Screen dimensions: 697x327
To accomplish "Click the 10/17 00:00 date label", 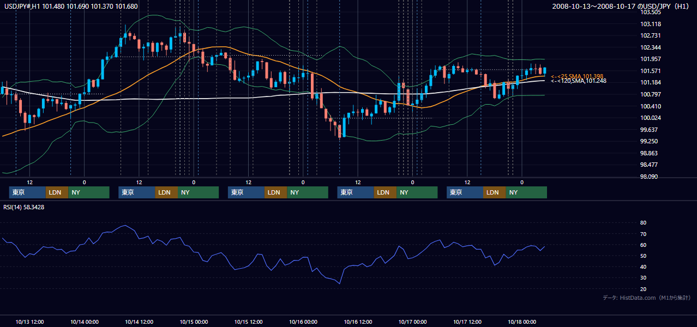I will coord(412,322).
